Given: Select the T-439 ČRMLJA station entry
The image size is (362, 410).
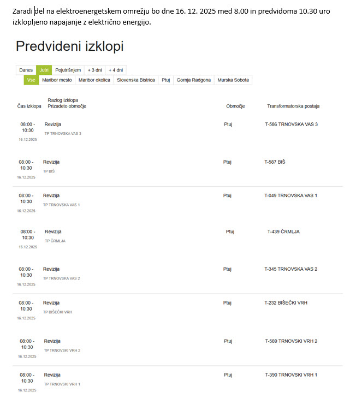Looking at the screenshot, I should [283, 231].
